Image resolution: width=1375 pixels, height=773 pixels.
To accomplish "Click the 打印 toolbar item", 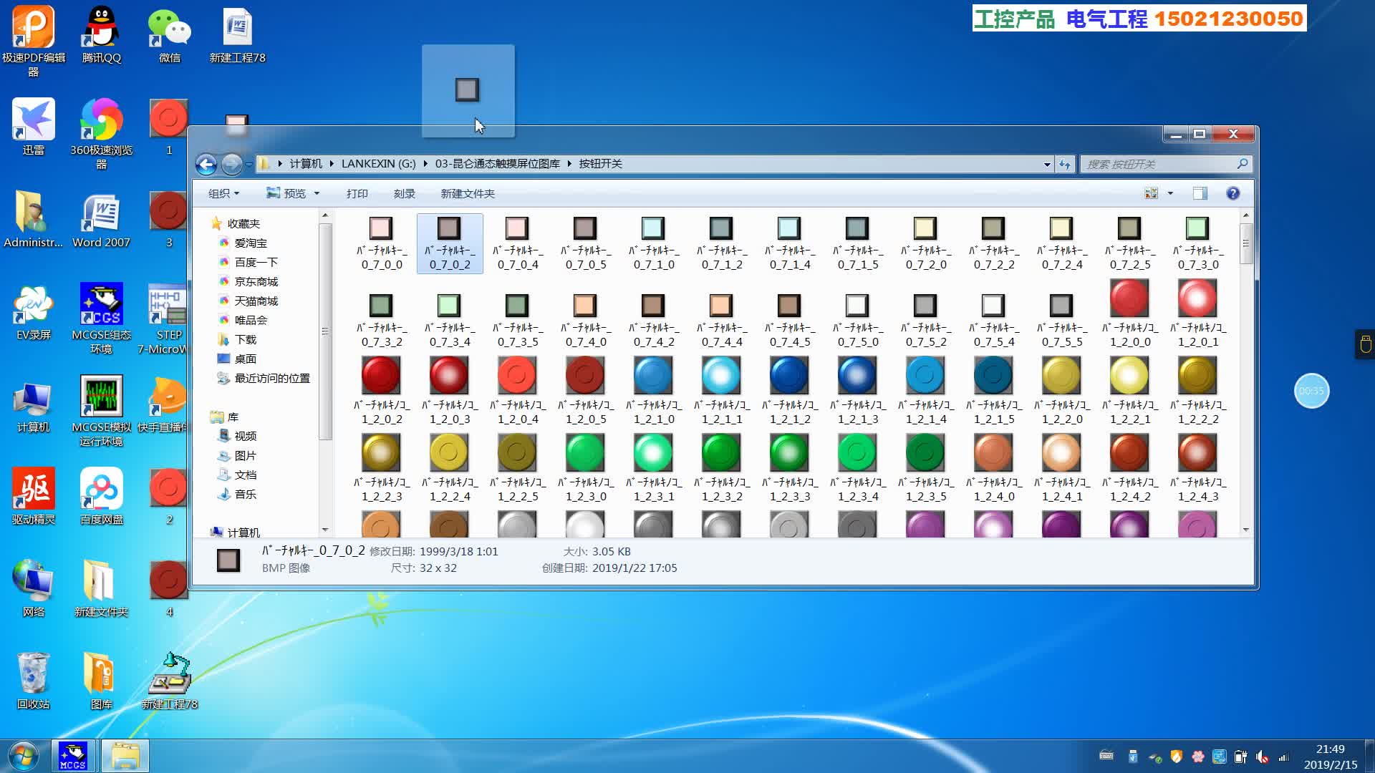I will (x=357, y=193).
